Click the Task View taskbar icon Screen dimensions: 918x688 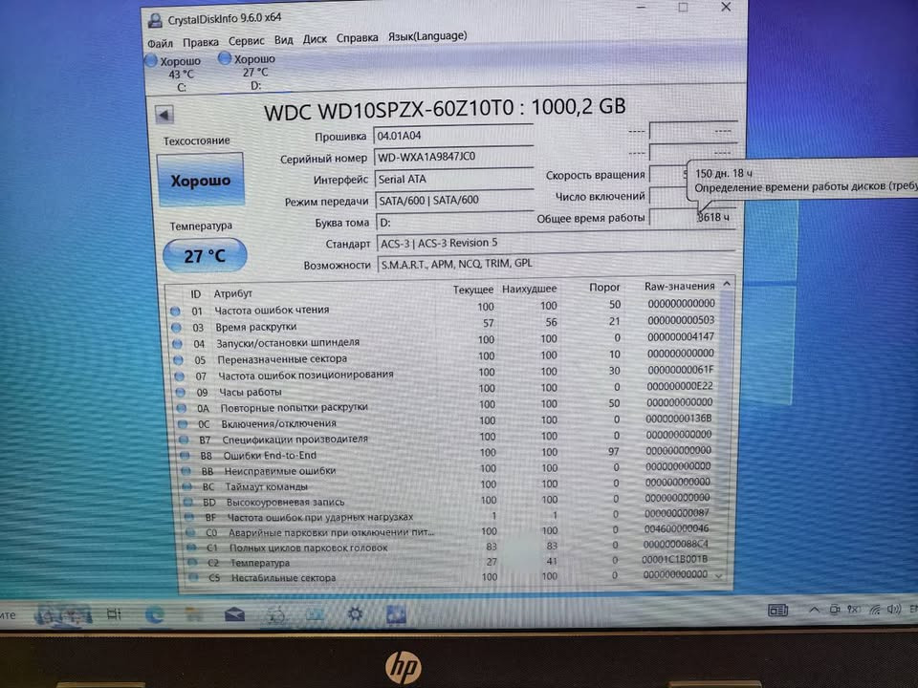114,613
